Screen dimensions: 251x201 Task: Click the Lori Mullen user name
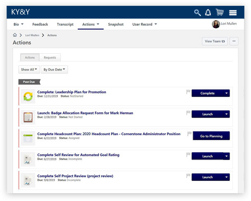229,24
